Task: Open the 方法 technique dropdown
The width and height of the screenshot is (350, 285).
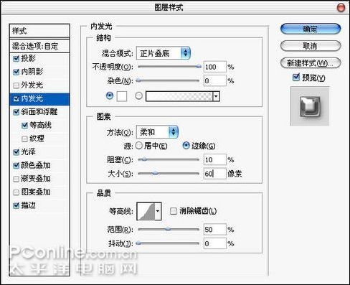Action: pos(157,132)
